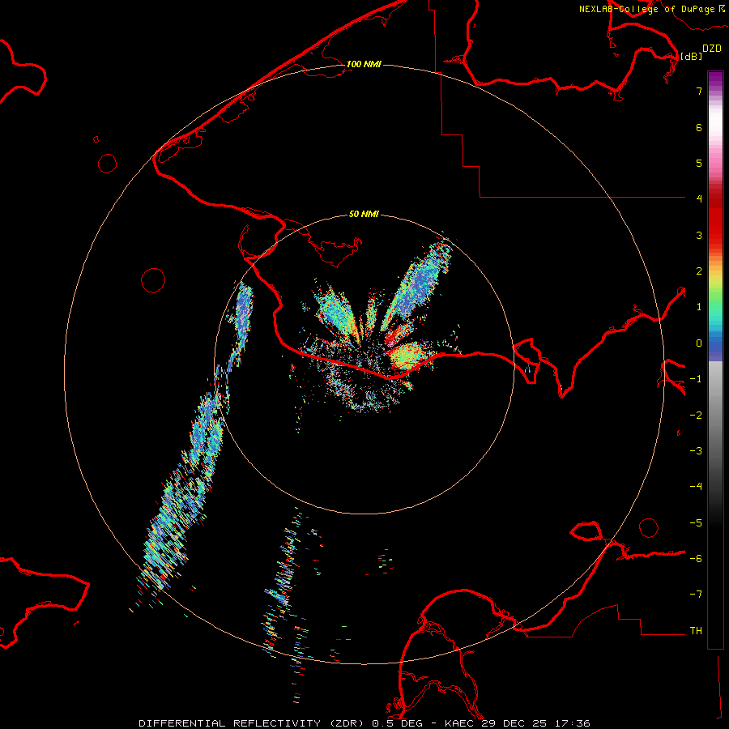Click the "17:36" time in caption
729x729 pixels.
[573, 723]
